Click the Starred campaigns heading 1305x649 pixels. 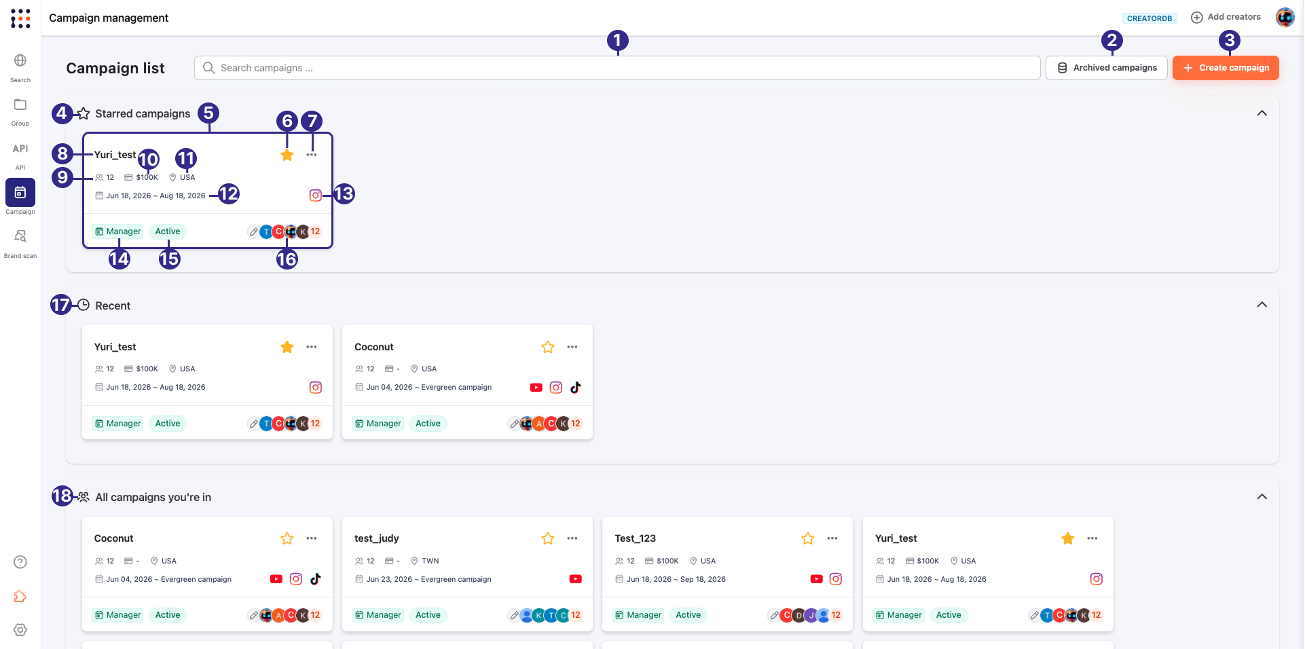[143, 113]
